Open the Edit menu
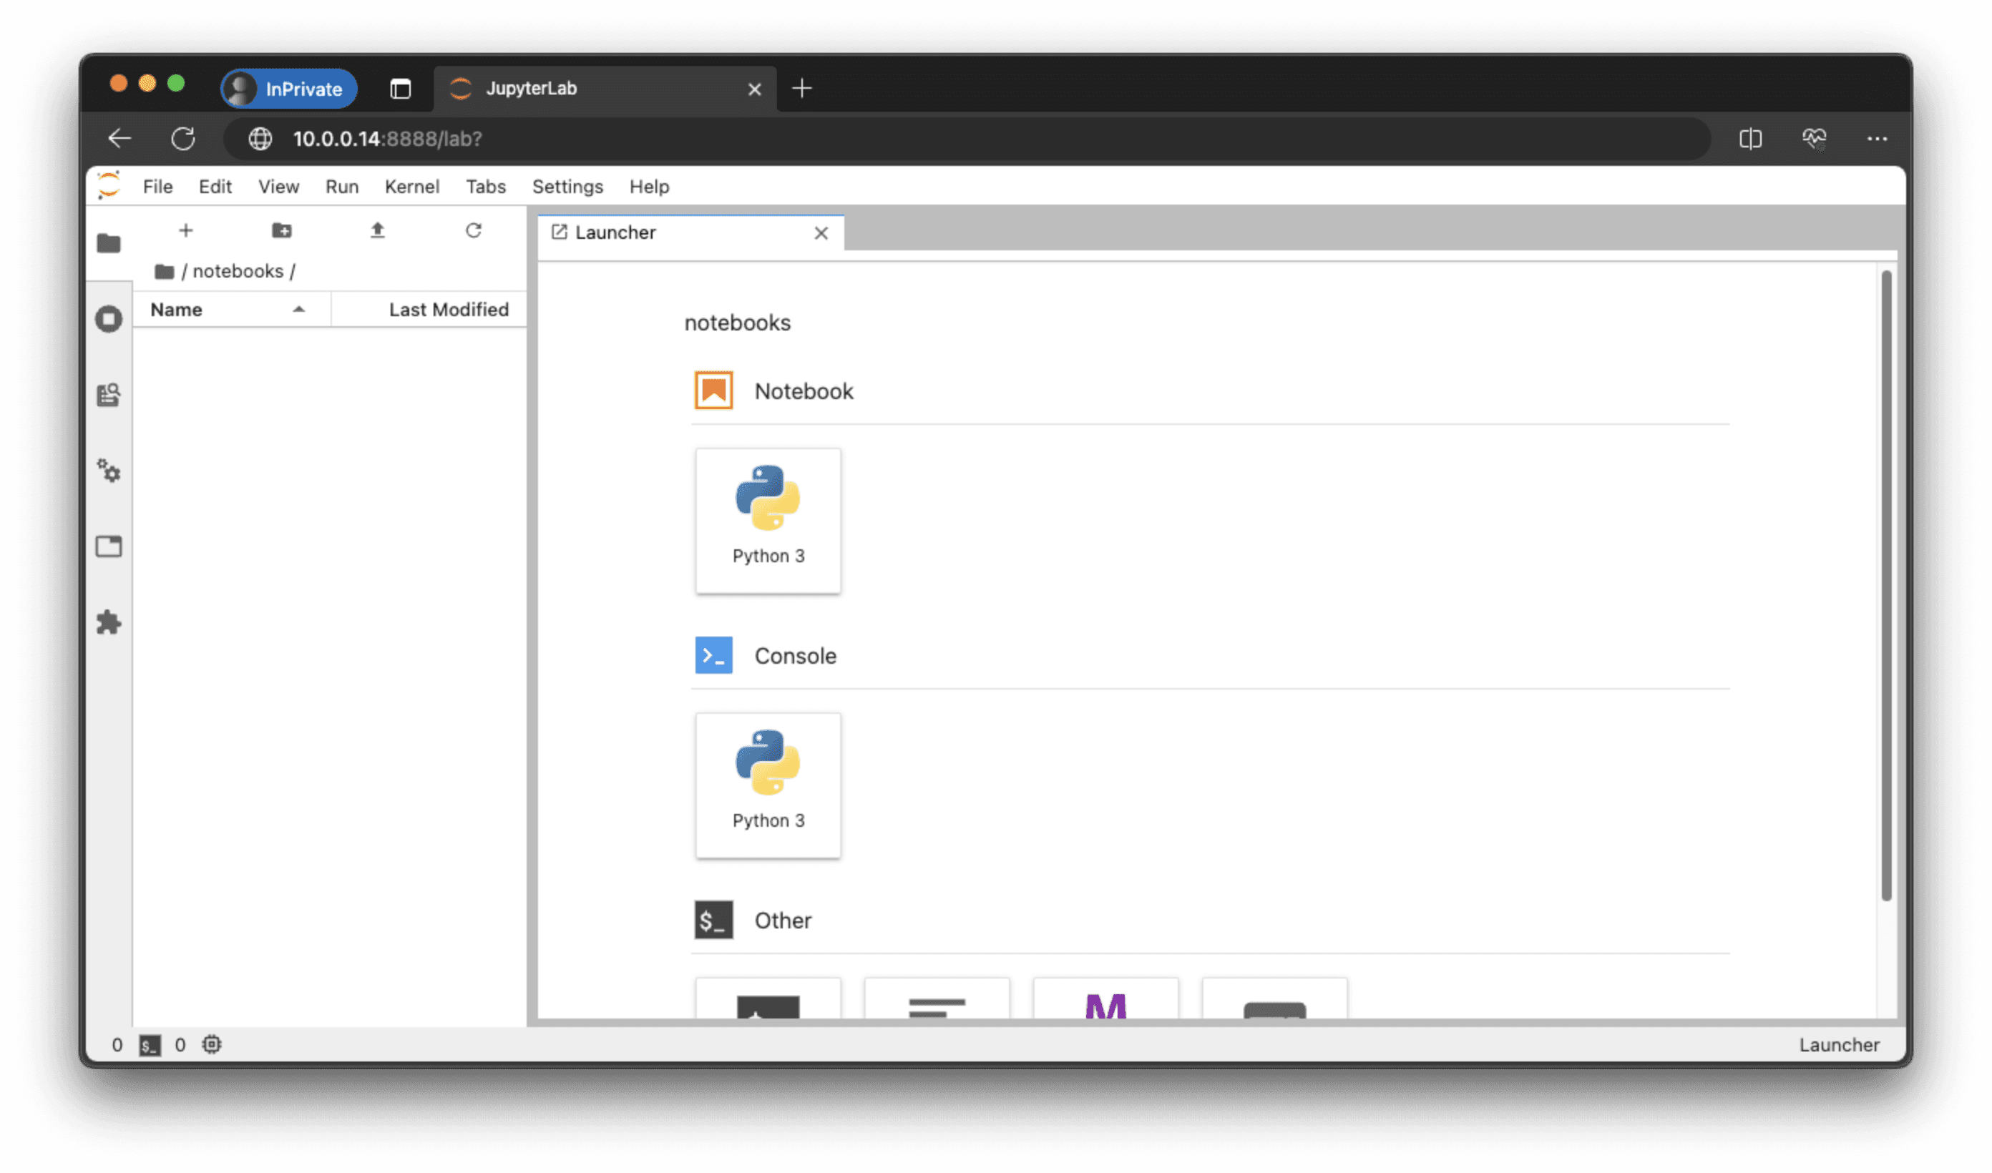The image size is (1992, 1173). 215,187
